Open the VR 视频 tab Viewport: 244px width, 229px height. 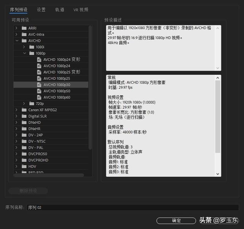point(81,10)
